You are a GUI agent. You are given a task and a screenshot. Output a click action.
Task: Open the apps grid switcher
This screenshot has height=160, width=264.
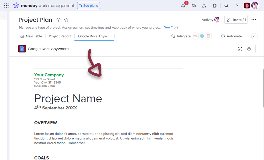pyautogui.click(x=6, y=6)
